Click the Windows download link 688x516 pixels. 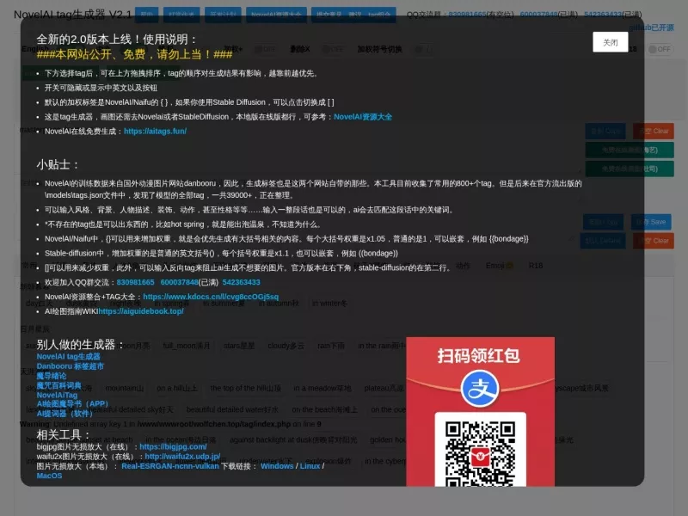tap(277, 466)
